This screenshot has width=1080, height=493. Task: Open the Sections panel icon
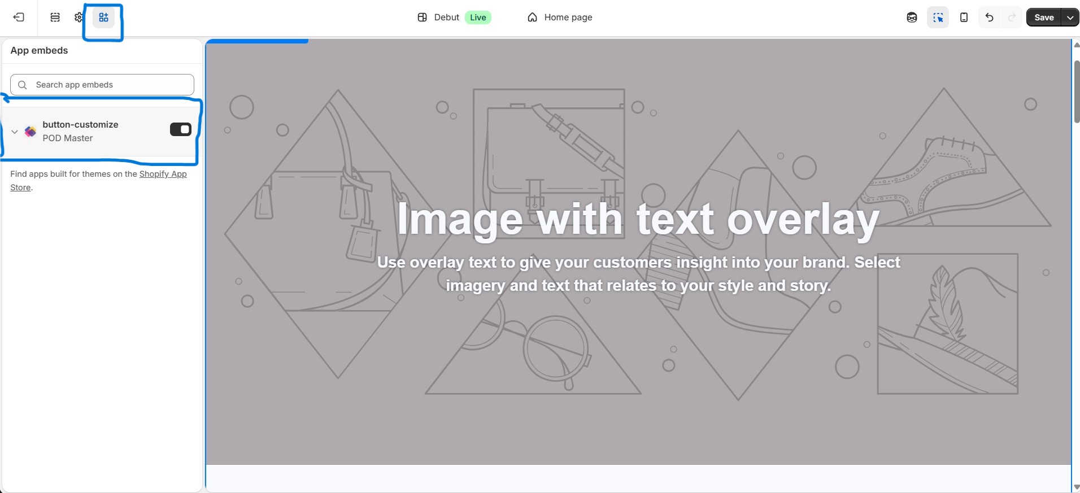55,18
